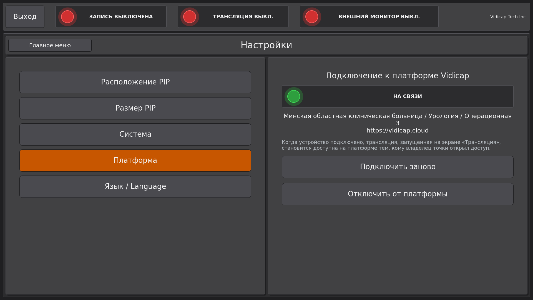Click the Подключение к платформе Vidicap heading
The width and height of the screenshot is (533, 300).
398,76
